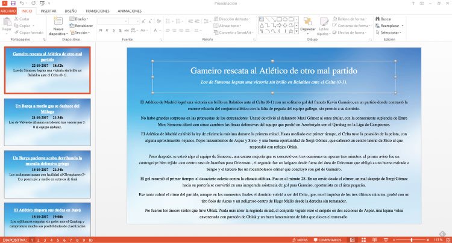Click the Buscar button
The width and height of the screenshot is (452, 243).
pos(383,19)
